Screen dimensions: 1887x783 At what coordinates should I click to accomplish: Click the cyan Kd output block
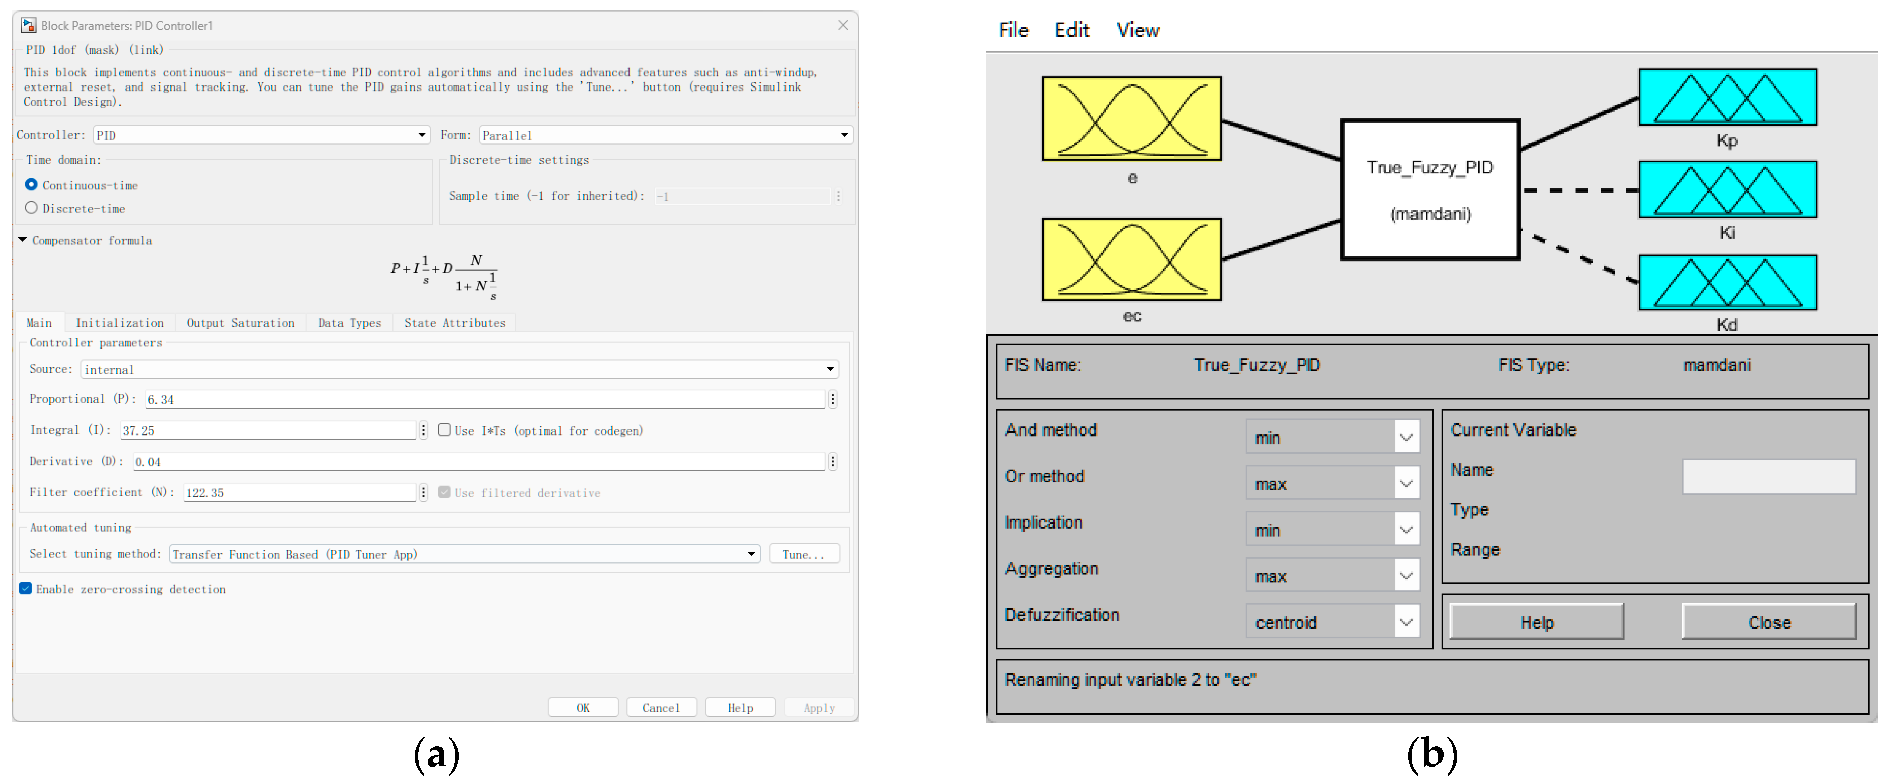[x=1726, y=283]
